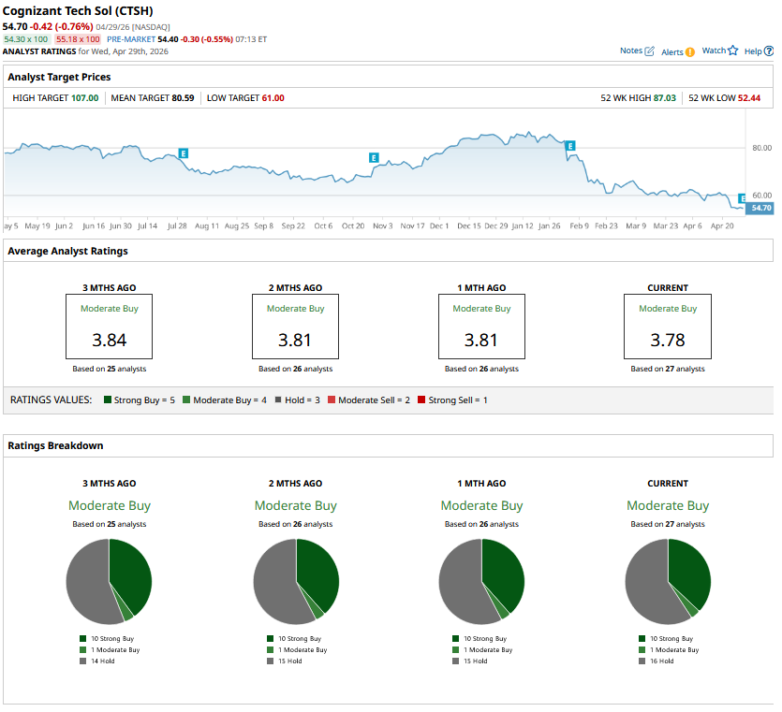Open the Help question mark icon
The image size is (782, 712).
pos(768,51)
